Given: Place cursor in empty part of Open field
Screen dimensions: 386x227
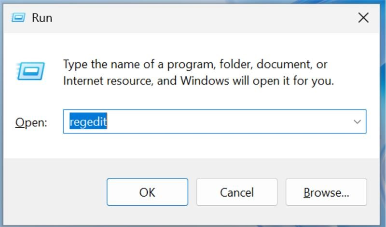Looking at the screenshot, I should (221, 121).
